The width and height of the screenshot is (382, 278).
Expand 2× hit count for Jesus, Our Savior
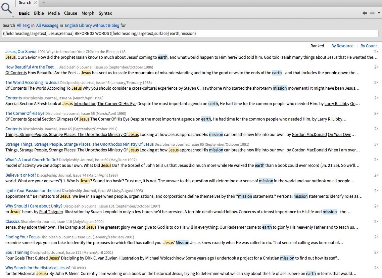[376, 52]
